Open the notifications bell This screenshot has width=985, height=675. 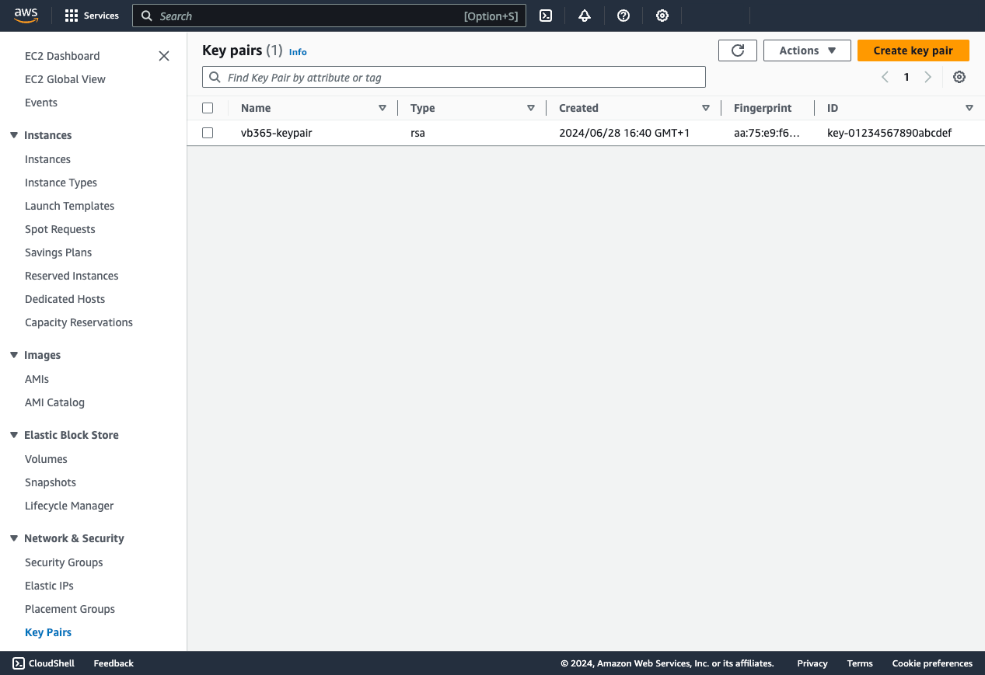[x=584, y=16]
